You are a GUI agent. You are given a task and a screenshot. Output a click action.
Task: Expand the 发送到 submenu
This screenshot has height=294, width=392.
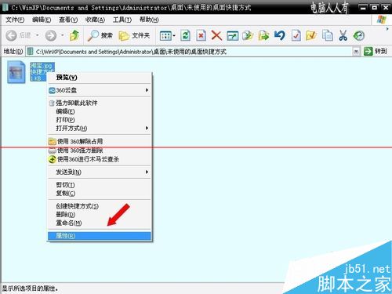click(x=99, y=172)
